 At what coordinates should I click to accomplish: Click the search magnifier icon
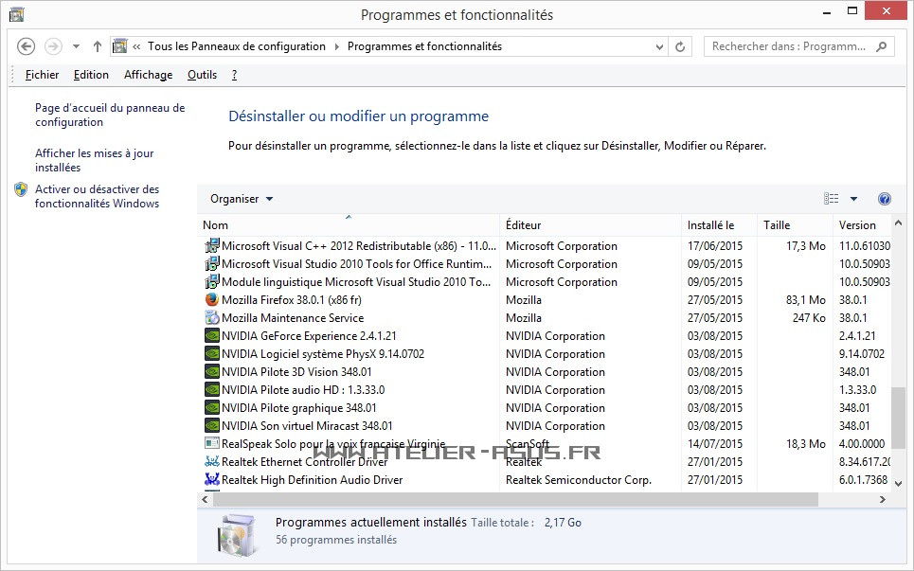pyautogui.click(x=881, y=46)
